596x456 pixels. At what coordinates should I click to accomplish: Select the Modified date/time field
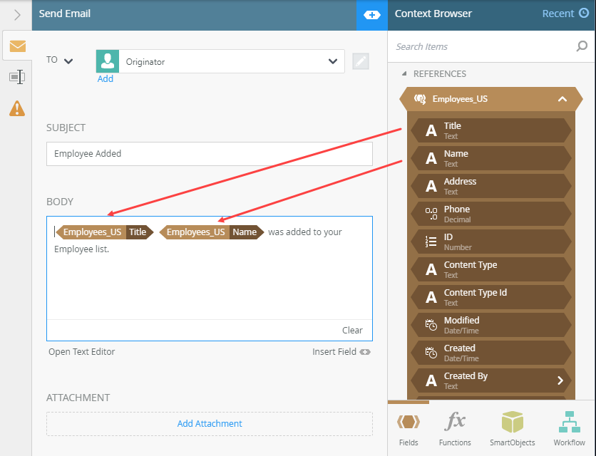pos(491,324)
